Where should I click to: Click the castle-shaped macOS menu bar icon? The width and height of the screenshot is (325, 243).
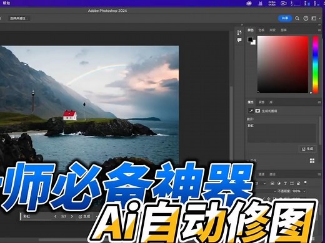(x=260, y=3)
